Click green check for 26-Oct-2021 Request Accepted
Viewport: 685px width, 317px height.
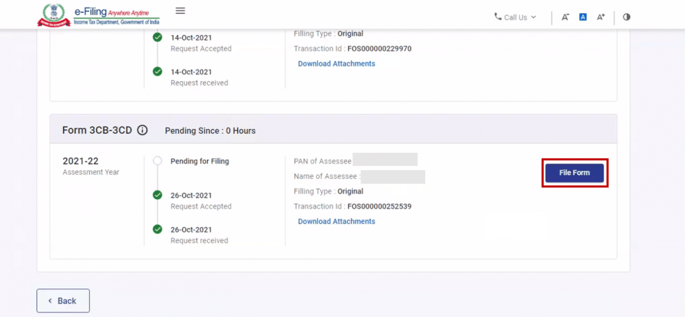(157, 195)
